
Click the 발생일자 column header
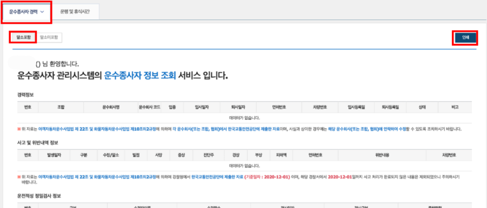coord(54,155)
